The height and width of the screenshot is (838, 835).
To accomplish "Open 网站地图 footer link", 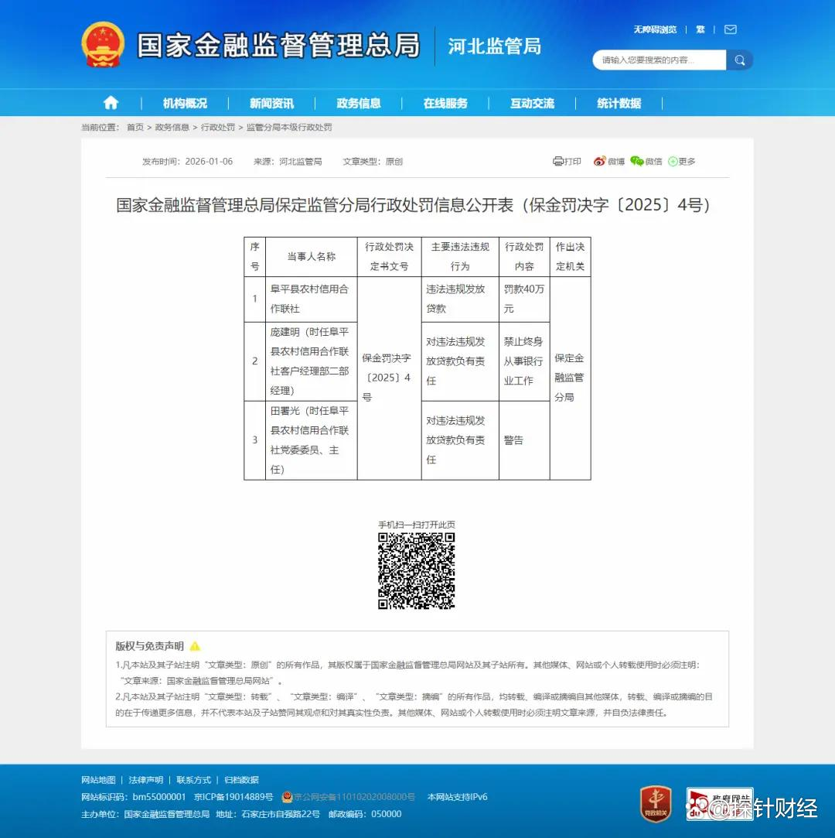I will tap(98, 780).
